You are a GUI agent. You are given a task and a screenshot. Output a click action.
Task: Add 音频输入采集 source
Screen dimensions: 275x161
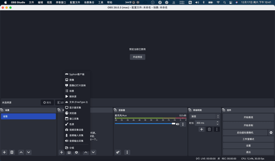77,135
